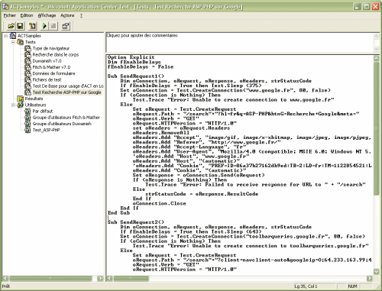Screen dimensions: 382x291
Task: Select Test De Base pour usage d'ACT
Action: [x=68, y=86]
